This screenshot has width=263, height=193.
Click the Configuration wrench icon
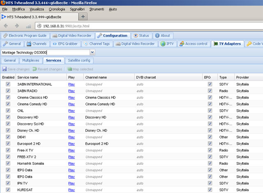(99, 35)
